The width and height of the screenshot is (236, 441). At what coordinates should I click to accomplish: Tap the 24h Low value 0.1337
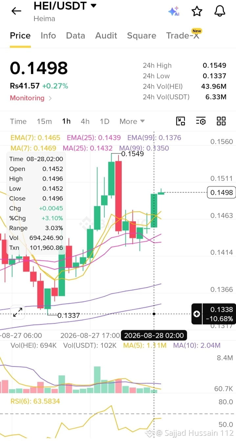coord(214,76)
